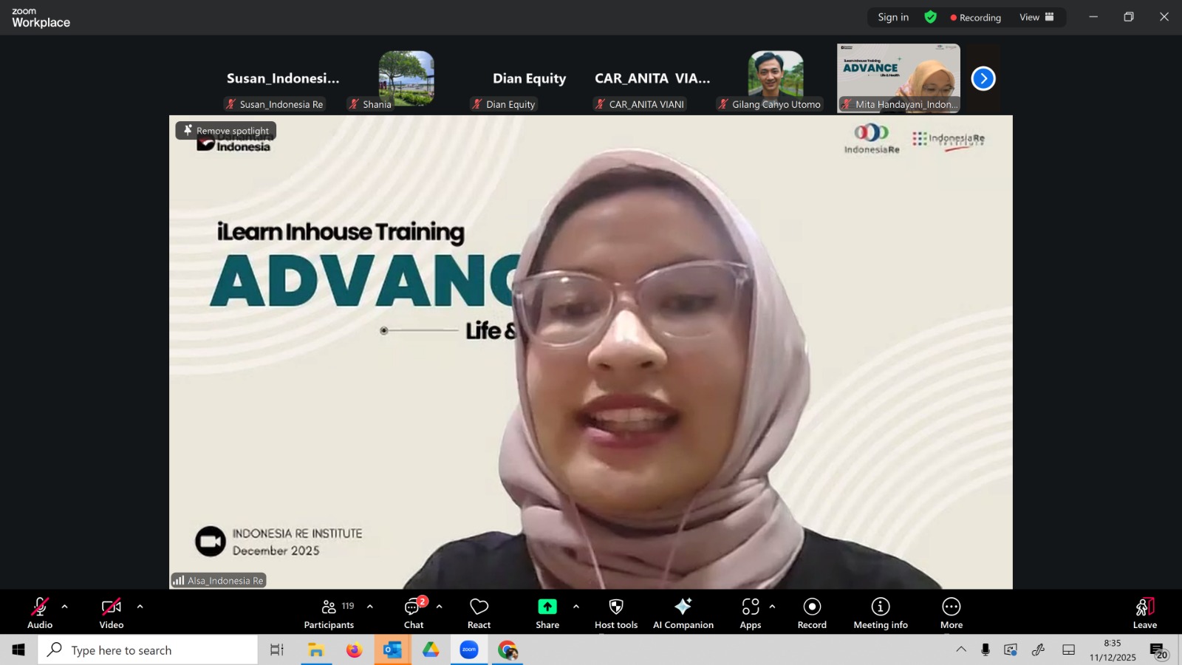1182x665 pixels.
Task: Open the React emoji menu
Action: click(x=479, y=613)
